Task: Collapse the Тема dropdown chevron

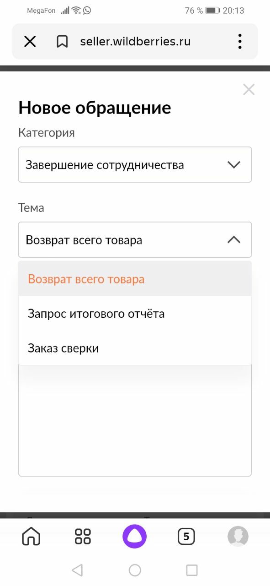Action: coord(234,240)
